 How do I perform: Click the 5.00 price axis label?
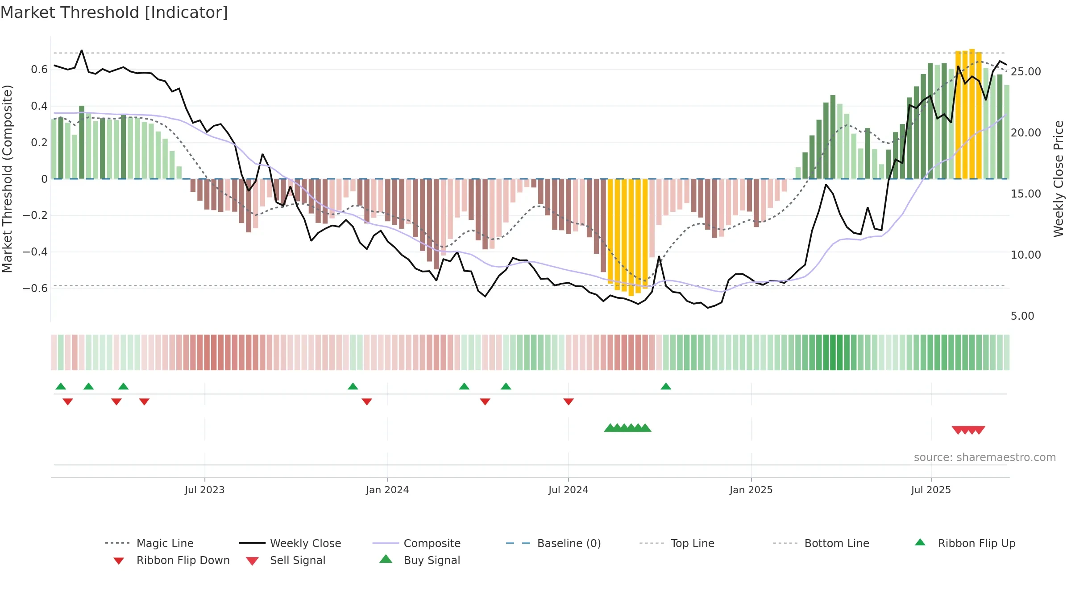point(1022,316)
